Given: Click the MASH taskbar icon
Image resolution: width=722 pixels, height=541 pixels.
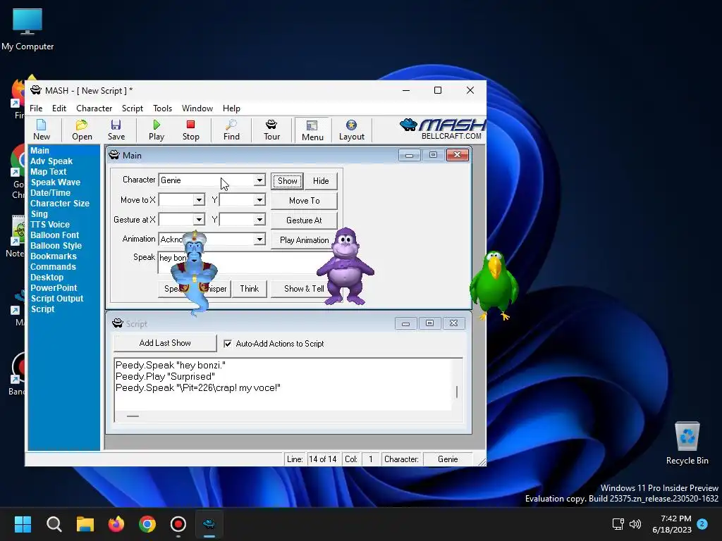Looking at the screenshot, I should coord(209,524).
